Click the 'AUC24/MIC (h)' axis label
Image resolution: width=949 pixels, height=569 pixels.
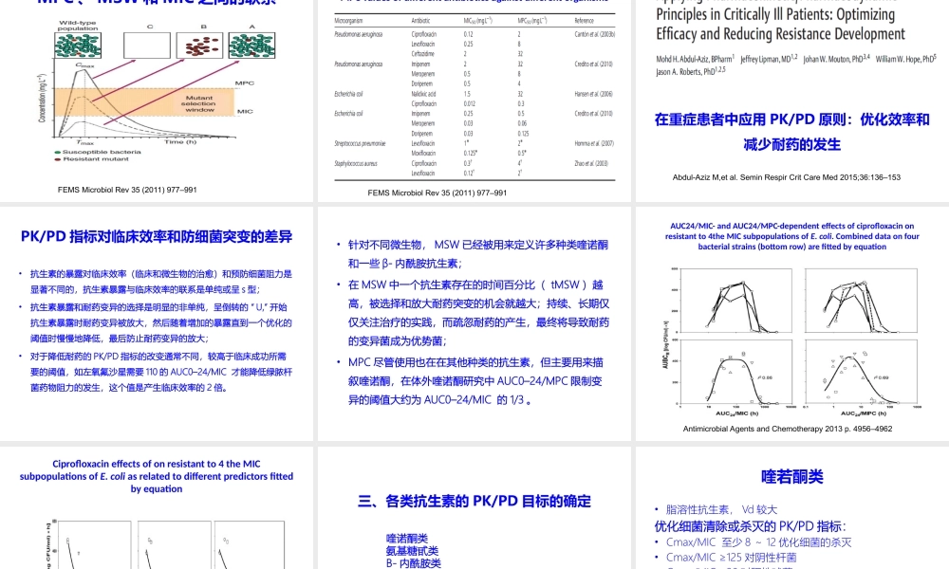coord(736,413)
